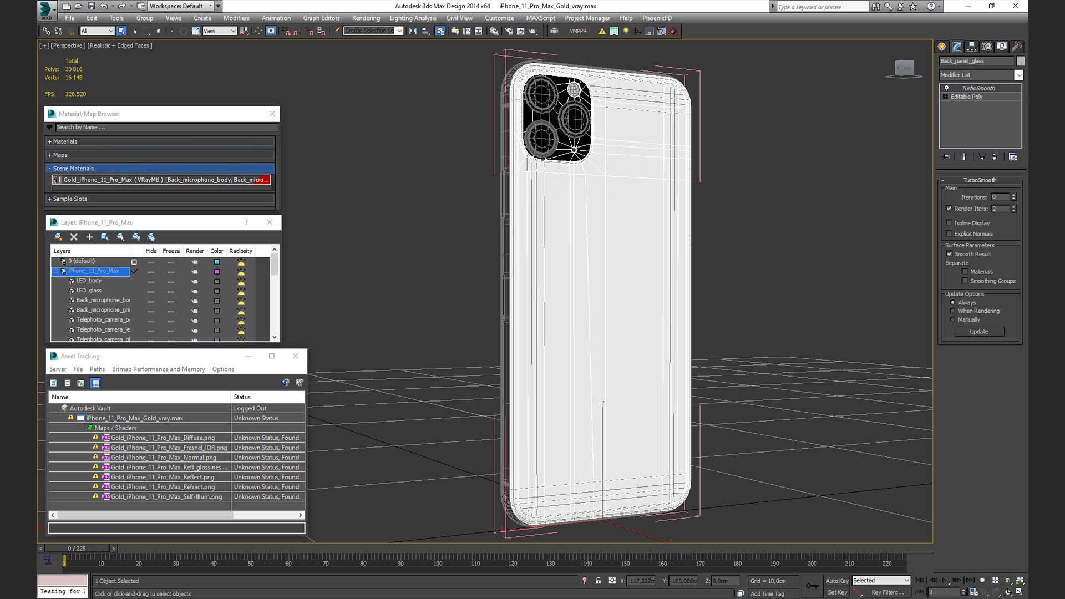Click the Refresh icon in Asset Tracking
1065x599 pixels.
[53, 383]
